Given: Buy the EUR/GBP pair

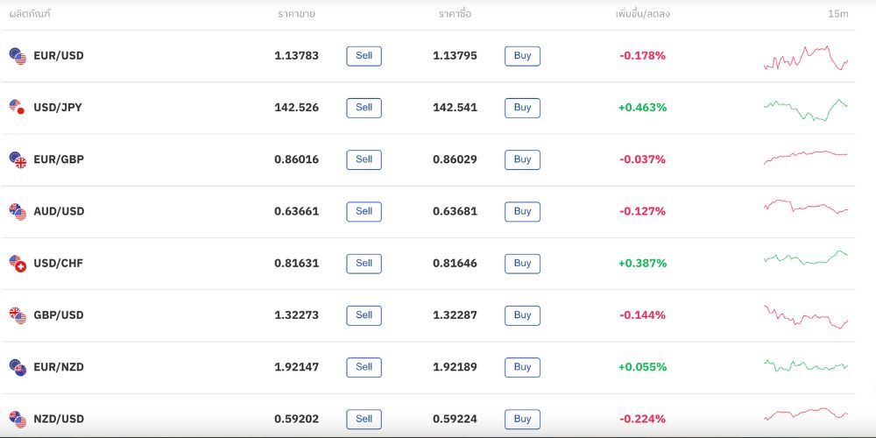Looking at the screenshot, I should click(522, 159).
